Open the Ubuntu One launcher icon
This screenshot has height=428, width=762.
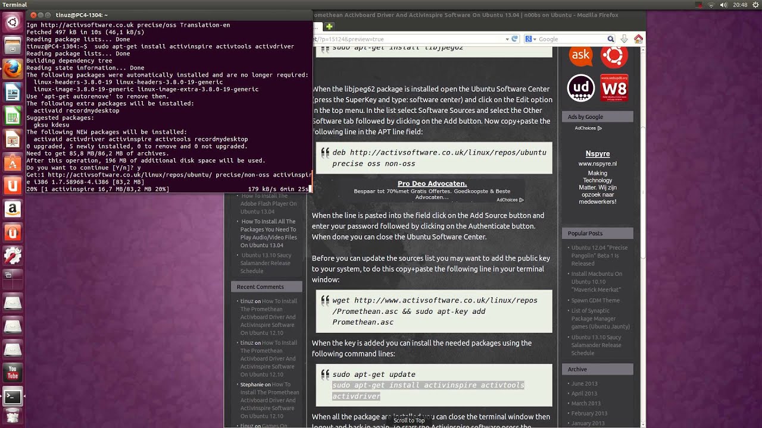pyautogui.click(x=13, y=185)
